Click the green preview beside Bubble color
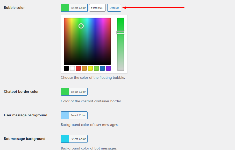Screen dimensions: 235x150 (65, 8)
